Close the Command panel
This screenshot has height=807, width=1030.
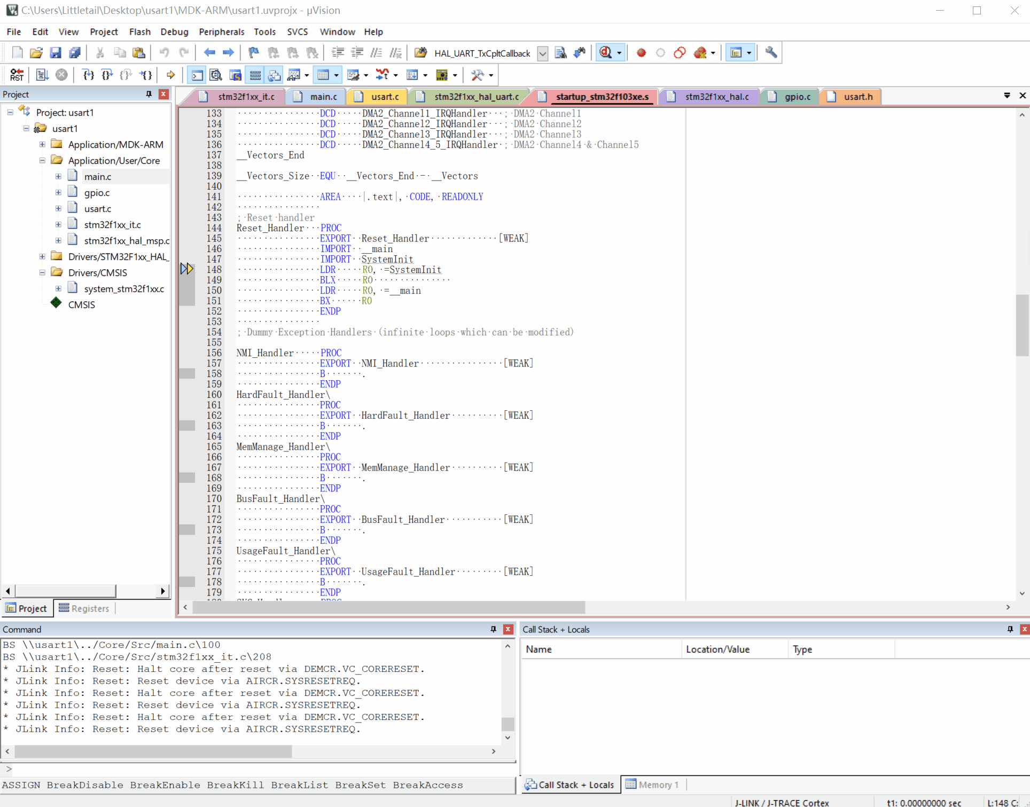click(508, 629)
